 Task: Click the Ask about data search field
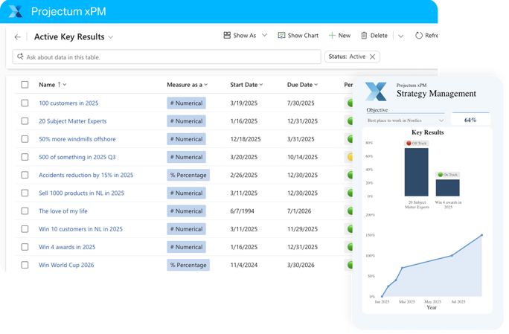pyautogui.click(x=164, y=57)
